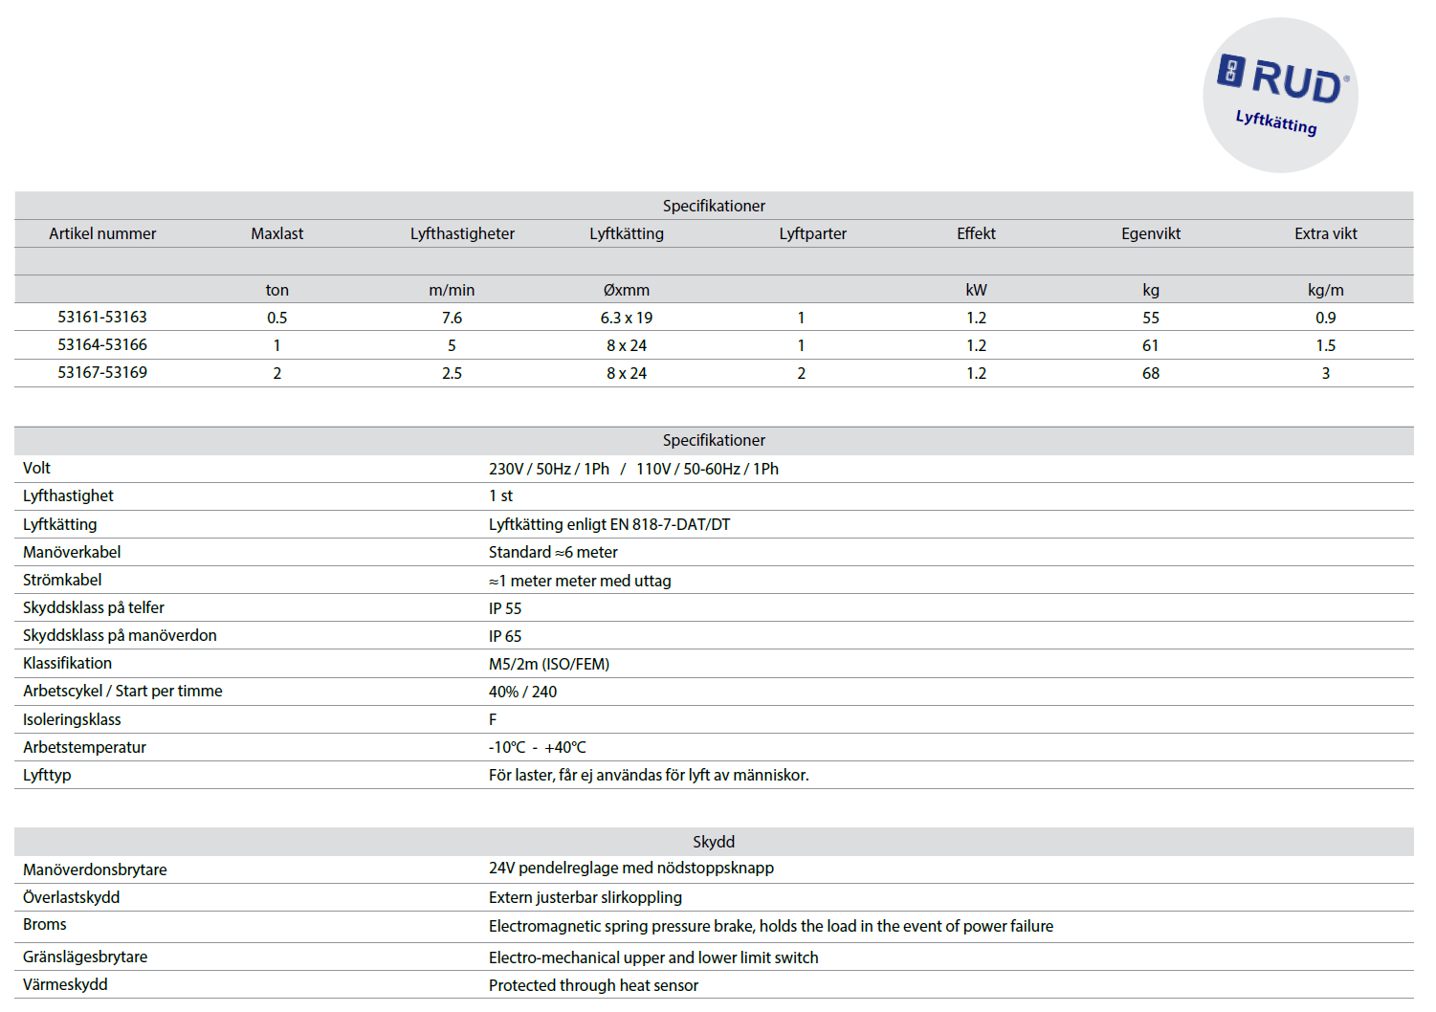
Task: Select the 'Skyddsklass på manöverdon' label
Action: (x=120, y=635)
